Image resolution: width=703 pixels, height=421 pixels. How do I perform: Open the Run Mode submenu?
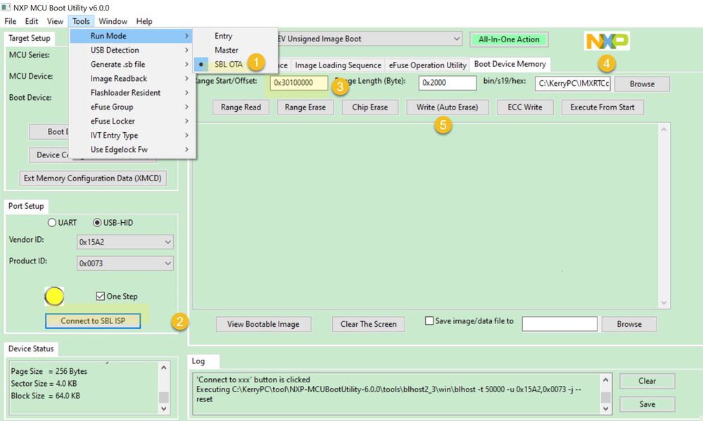(x=132, y=36)
